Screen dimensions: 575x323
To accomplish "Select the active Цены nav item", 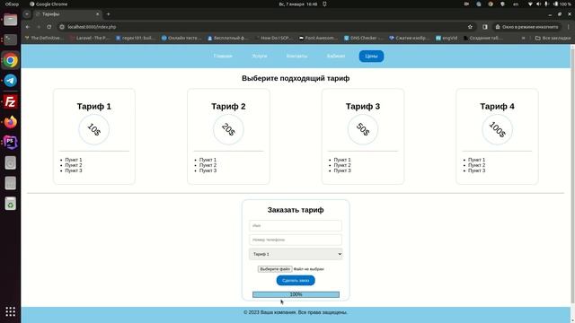I will pyautogui.click(x=371, y=56).
